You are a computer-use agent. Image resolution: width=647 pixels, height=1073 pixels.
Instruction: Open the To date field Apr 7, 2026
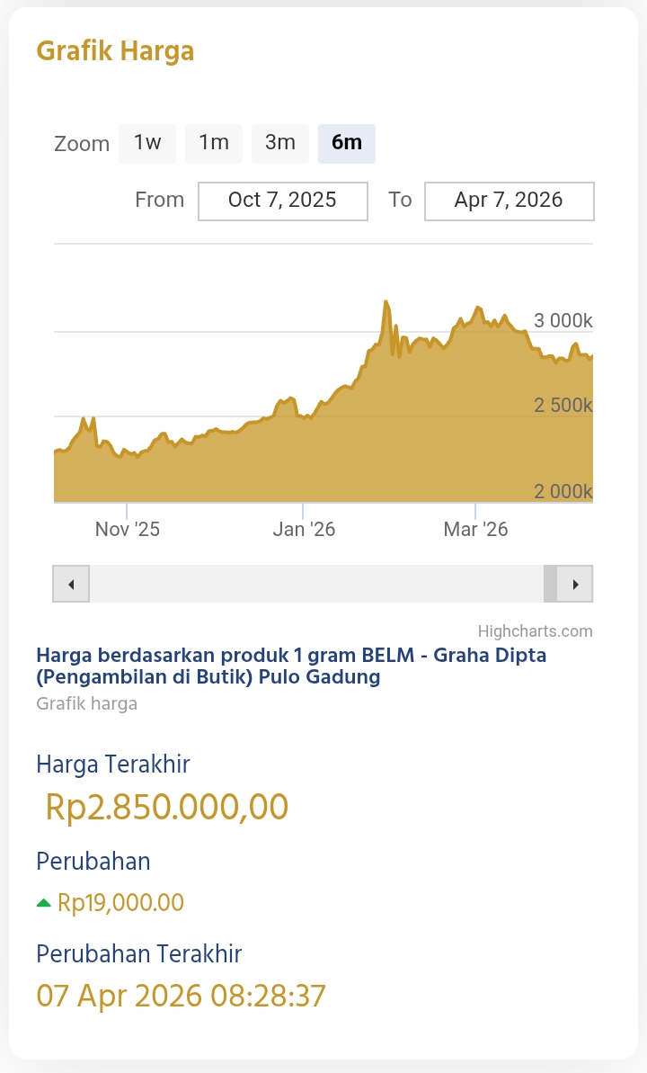[x=509, y=201]
